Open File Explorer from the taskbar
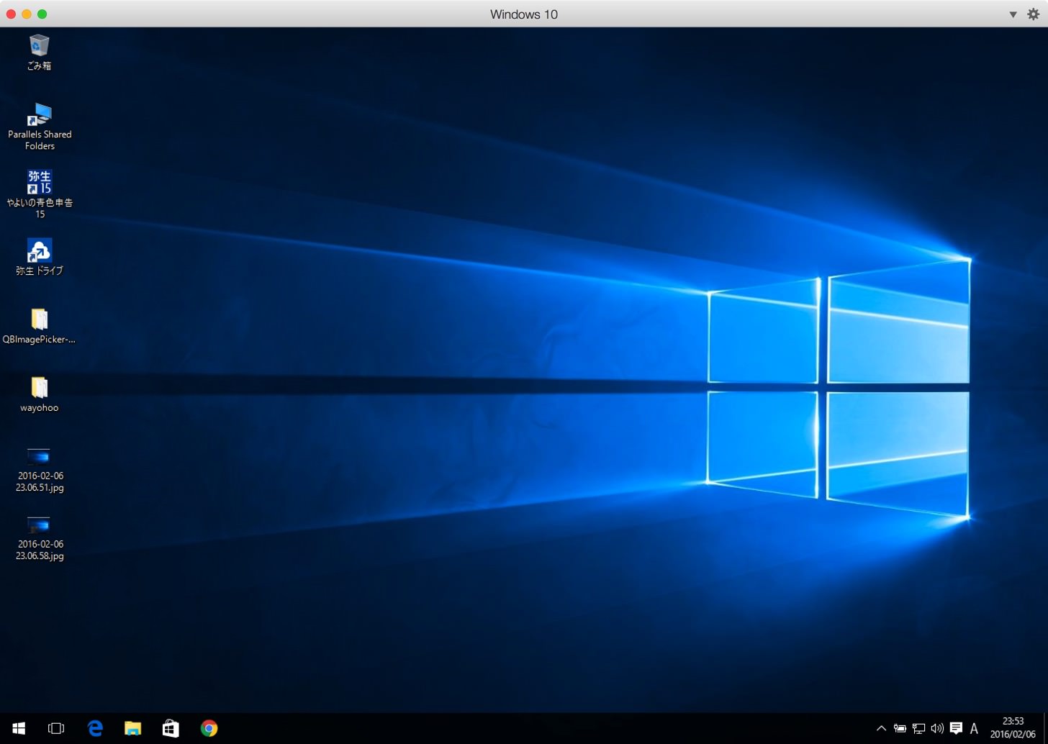This screenshot has width=1048, height=744. coord(132,728)
